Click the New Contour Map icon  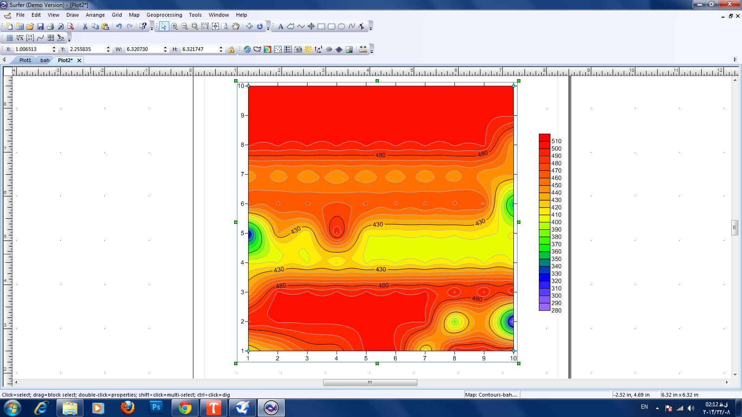point(268,50)
